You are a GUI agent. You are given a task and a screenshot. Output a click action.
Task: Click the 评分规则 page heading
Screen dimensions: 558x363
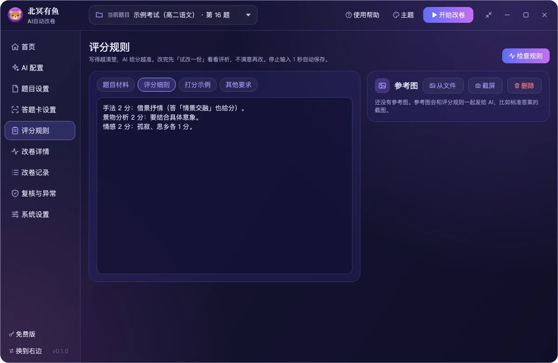point(109,47)
